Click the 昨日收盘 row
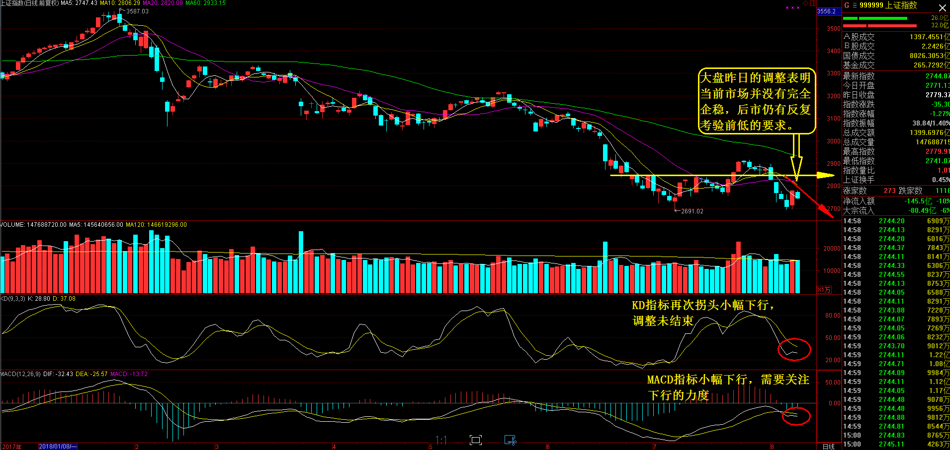 [x=896, y=95]
